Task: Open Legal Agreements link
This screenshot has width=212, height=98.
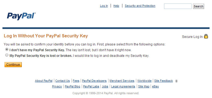Action: [x=123, y=86]
